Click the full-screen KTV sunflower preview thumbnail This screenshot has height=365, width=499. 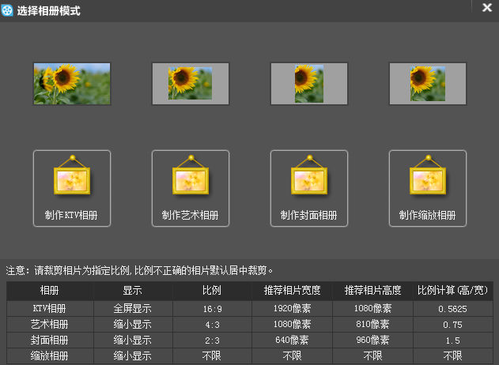pyautogui.click(x=72, y=84)
